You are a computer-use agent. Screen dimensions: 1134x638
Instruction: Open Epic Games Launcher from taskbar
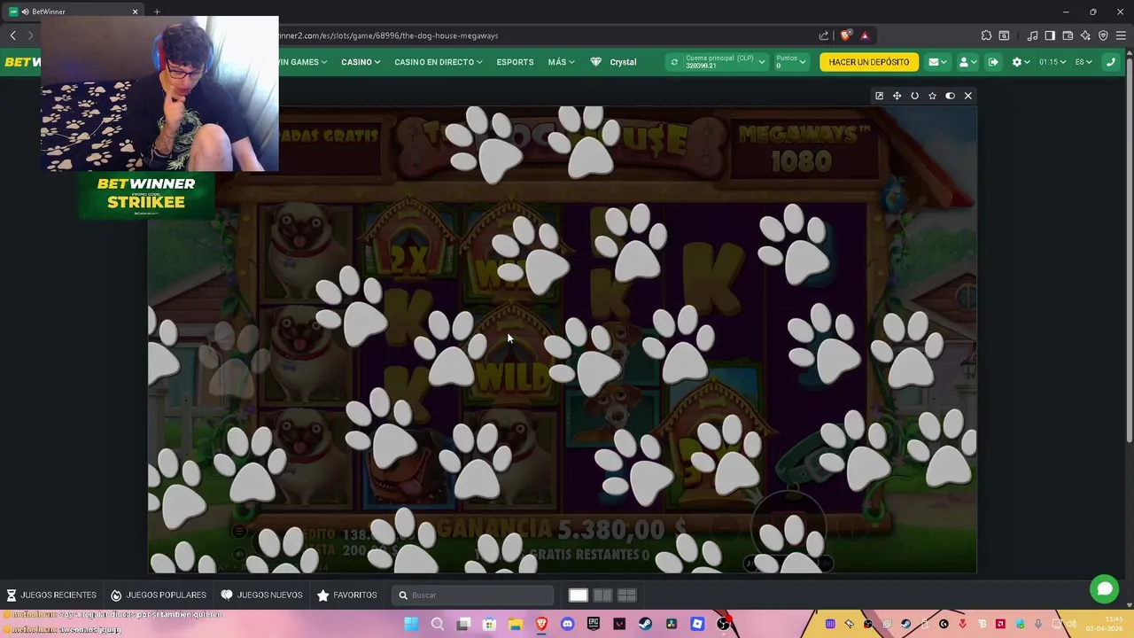tap(593, 624)
